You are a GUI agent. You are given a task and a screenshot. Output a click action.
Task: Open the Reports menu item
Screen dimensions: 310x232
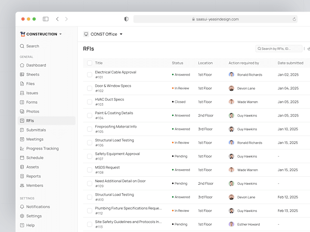coord(46,177)
